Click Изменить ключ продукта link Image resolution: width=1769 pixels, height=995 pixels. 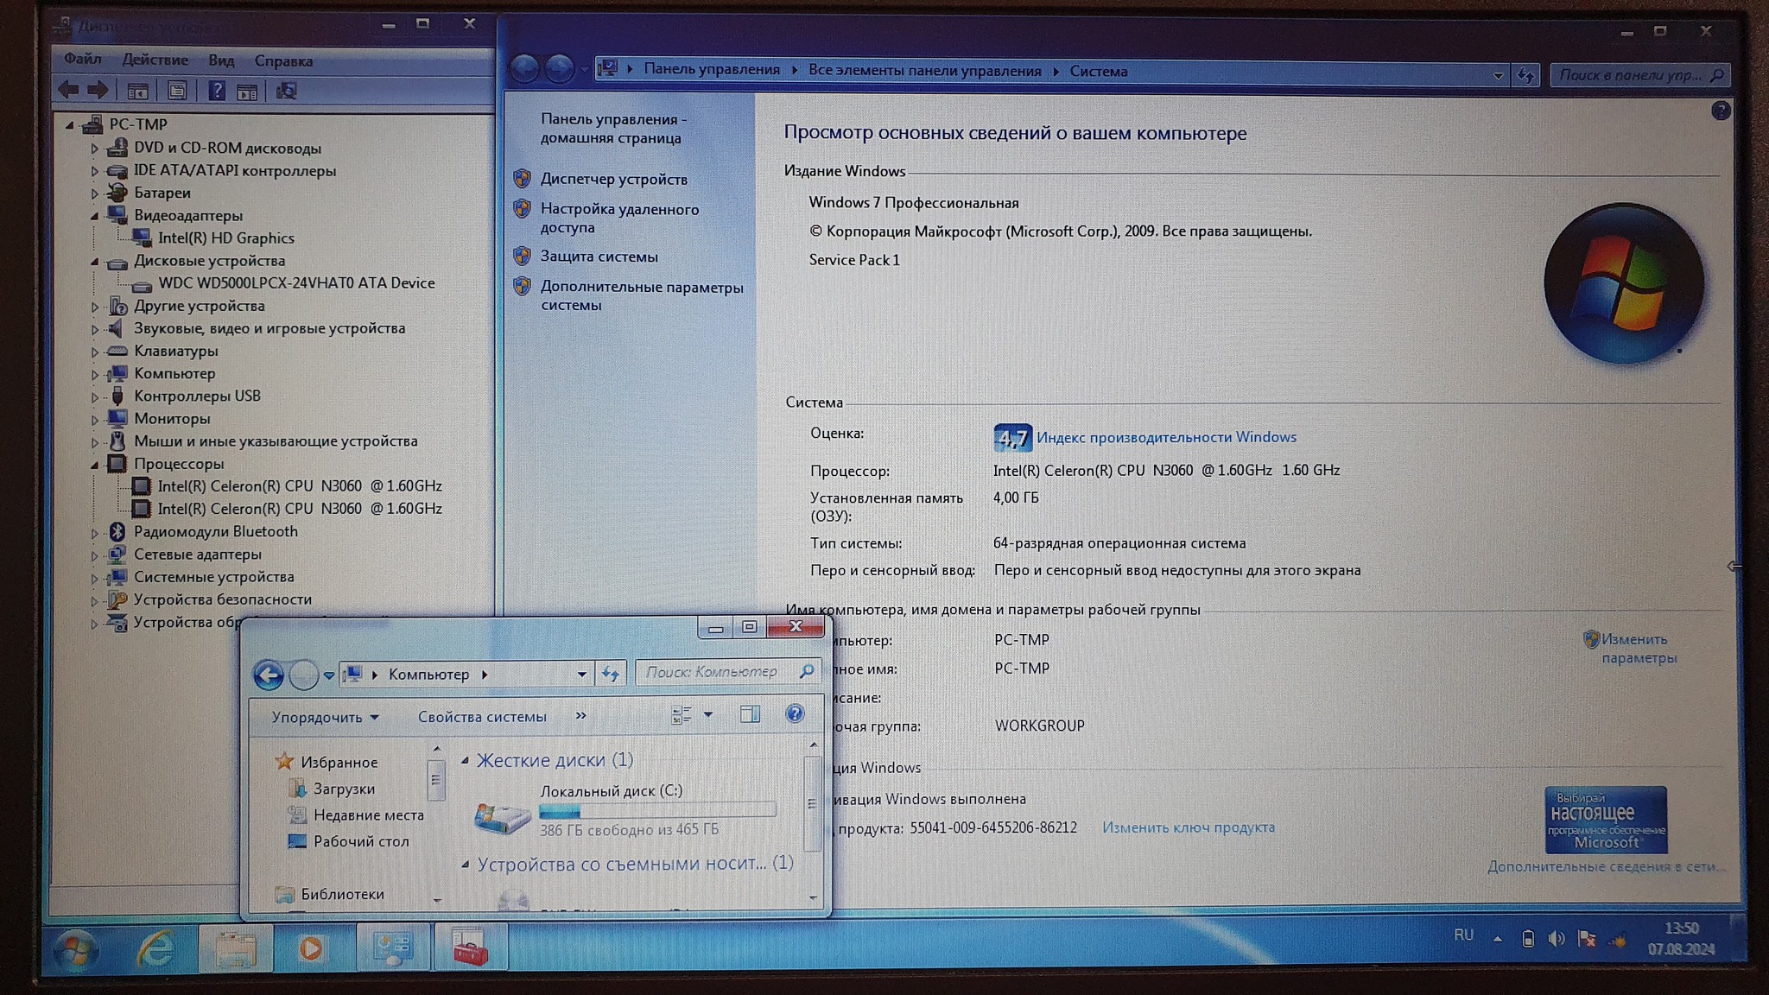(x=1188, y=827)
